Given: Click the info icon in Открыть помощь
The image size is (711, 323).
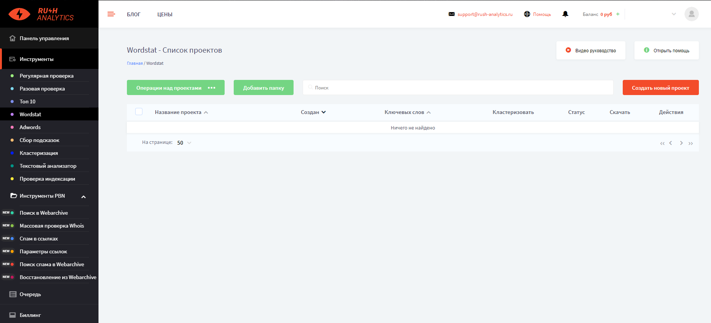Looking at the screenshot, I should coord(647,50).
